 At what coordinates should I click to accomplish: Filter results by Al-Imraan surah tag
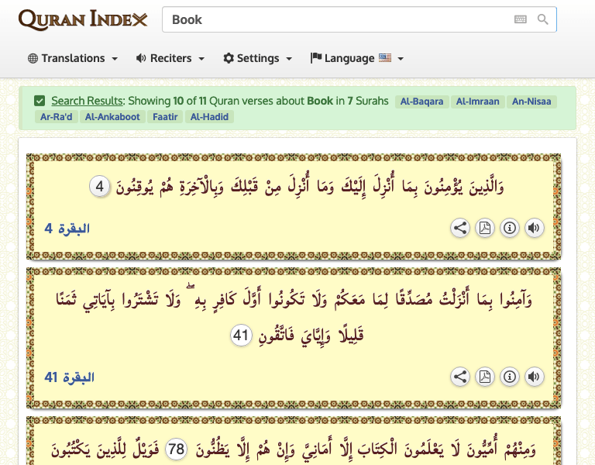pos(477,102)
